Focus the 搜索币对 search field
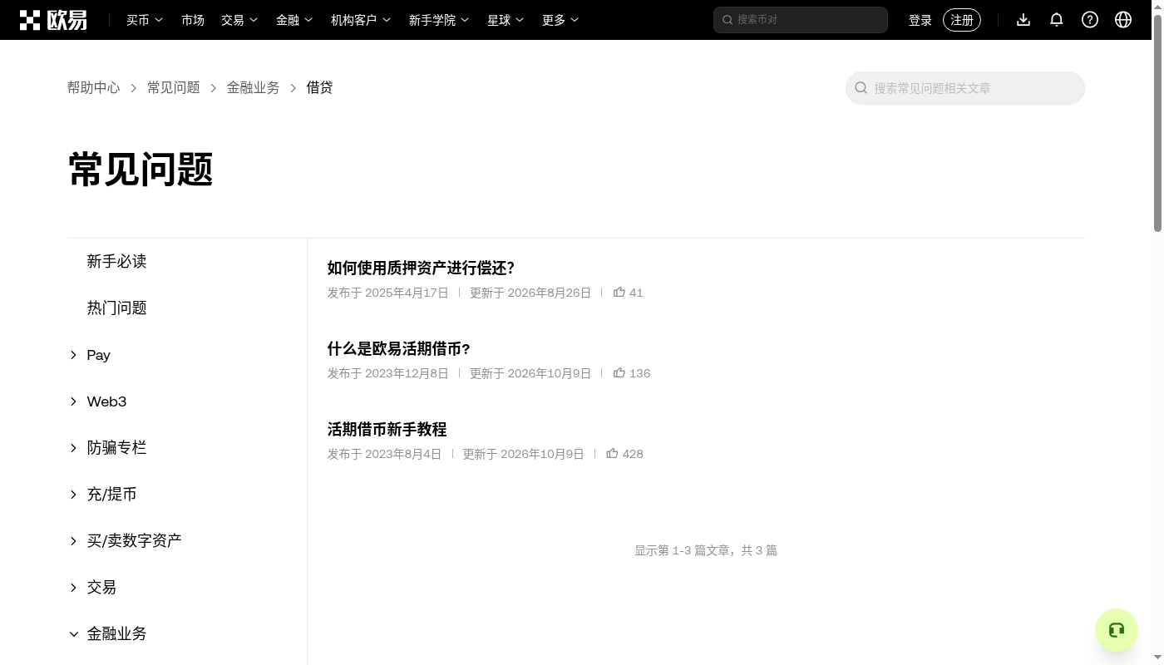Image resolution: width=1164 pixels, height=665 pixels. pos(801,20)
